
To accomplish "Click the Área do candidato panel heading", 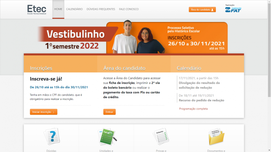I will (124, 68).
